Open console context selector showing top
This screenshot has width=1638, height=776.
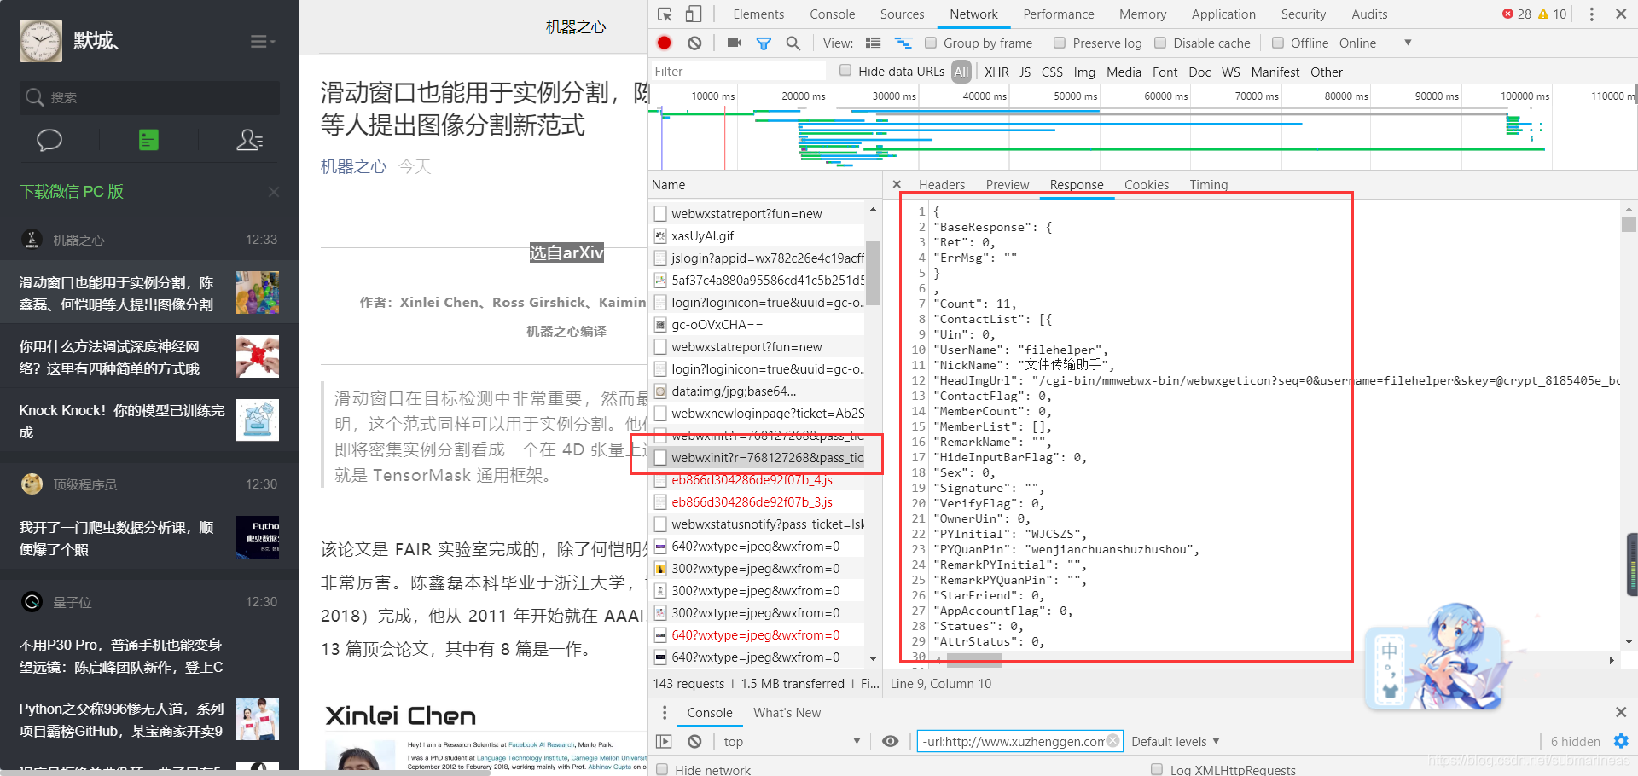pyautogui.click(x=793, y=742)
